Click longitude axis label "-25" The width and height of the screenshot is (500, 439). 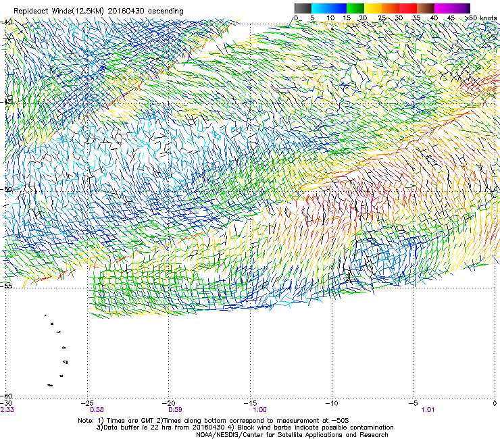[88, 403]
